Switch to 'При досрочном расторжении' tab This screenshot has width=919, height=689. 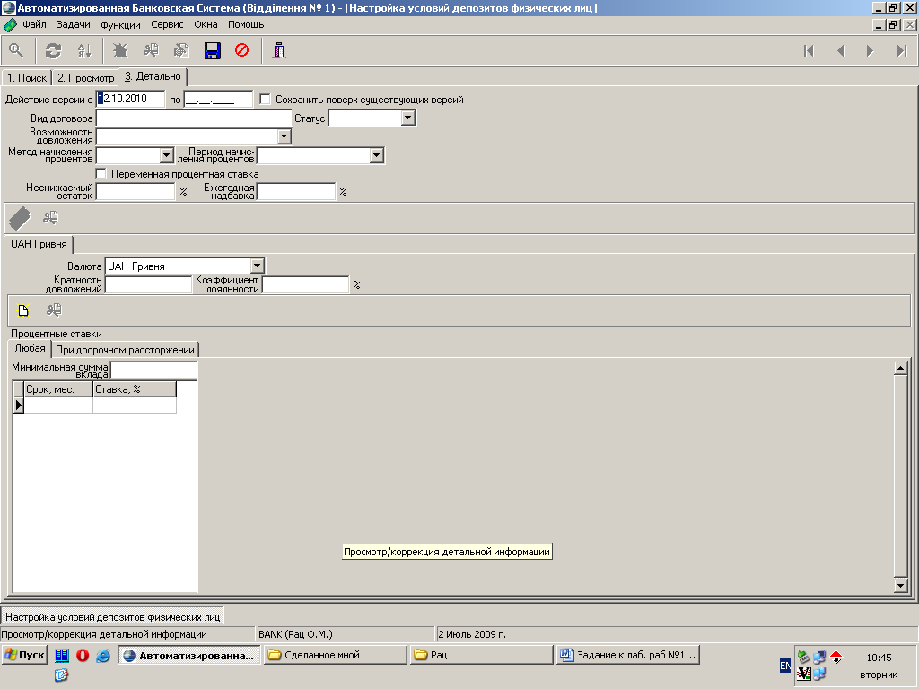click(125, 350)
